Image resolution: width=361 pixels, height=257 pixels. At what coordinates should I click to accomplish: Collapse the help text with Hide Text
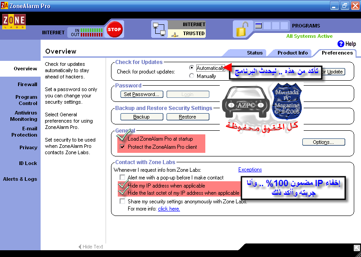(91, 247)
